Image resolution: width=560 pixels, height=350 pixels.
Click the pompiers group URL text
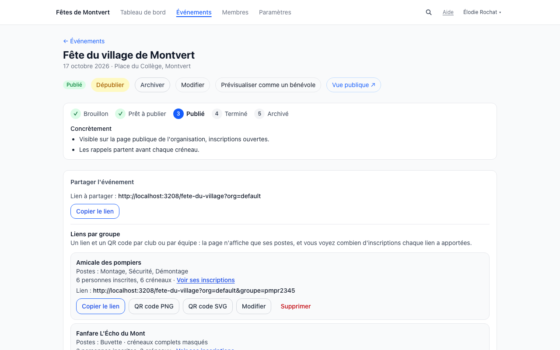pos(194,290)
